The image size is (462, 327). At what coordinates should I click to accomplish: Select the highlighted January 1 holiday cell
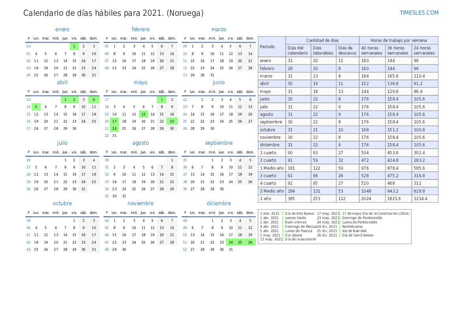(x=74, y=46)
